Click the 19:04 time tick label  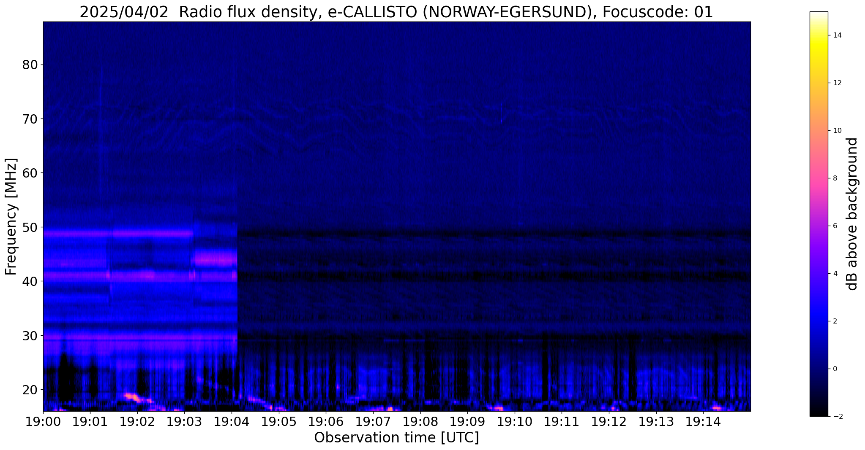point(232,421)
